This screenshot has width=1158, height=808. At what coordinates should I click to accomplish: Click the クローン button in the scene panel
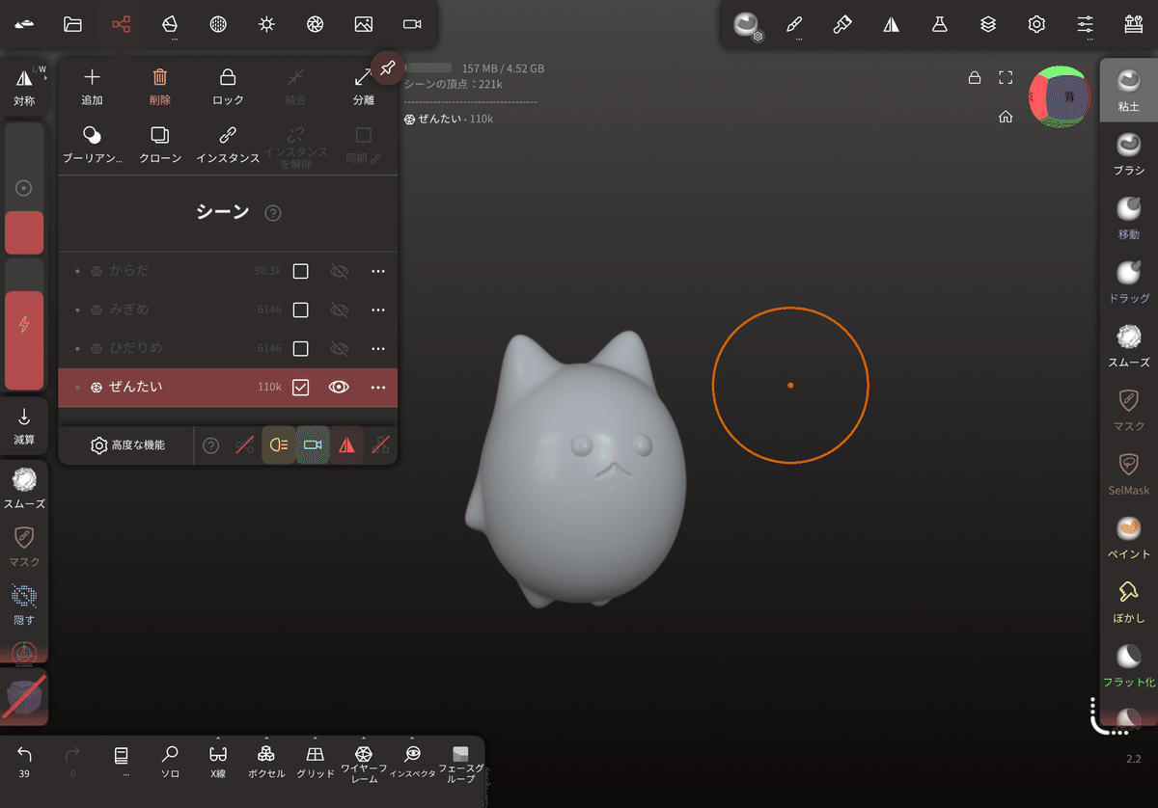click(159, 145)
